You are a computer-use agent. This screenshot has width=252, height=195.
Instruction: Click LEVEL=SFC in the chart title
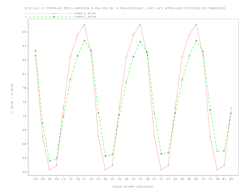coord(154,8)
